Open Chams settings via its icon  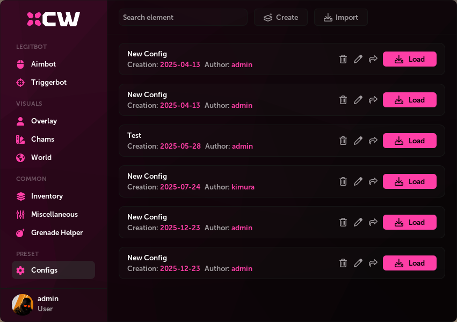pyautogui.click(x=20, y=139)
